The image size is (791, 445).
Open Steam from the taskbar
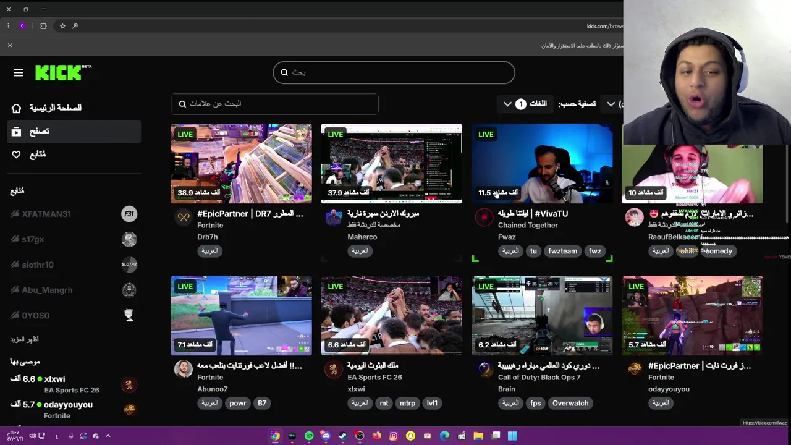pos(342,436)
